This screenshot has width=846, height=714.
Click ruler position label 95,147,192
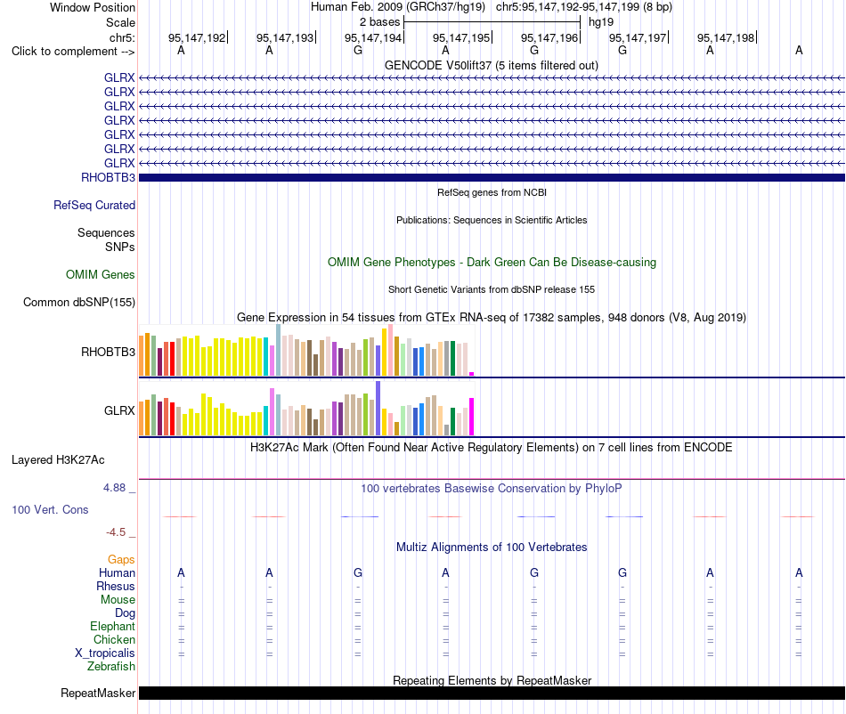[x=197, y=37]
